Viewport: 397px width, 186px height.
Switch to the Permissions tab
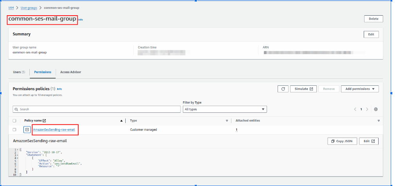(x=43, y=72)
